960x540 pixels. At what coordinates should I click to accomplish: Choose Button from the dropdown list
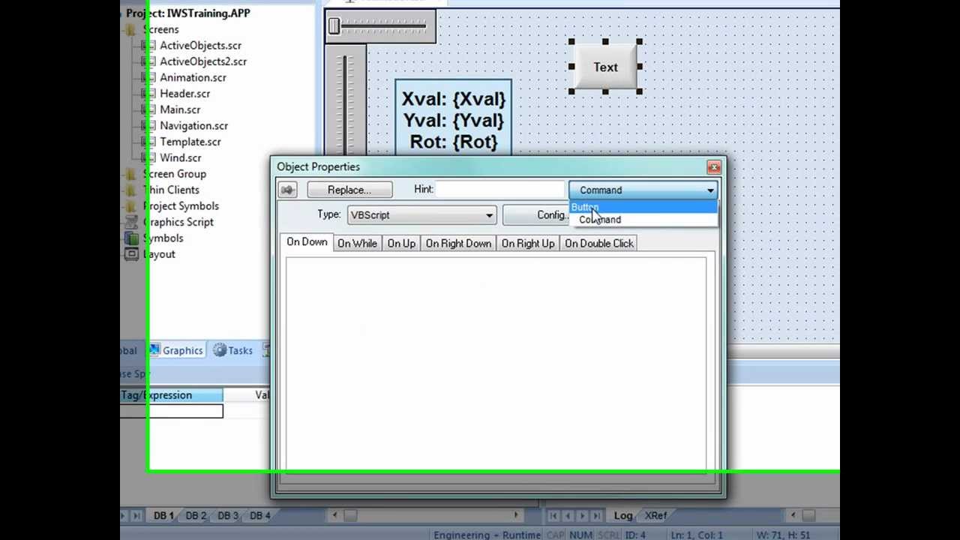643,207
